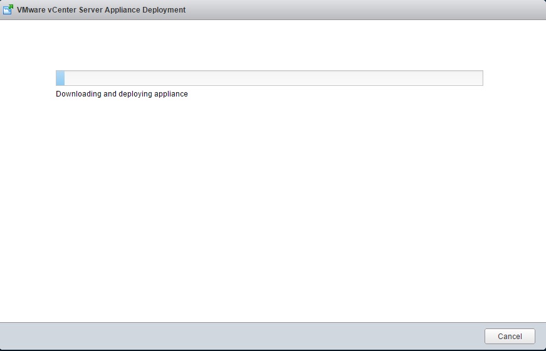The height and width of the screenshot is (351, 546).
Task: Click the vCenter deployment icon in title bar
Action: tap(8, 9)
